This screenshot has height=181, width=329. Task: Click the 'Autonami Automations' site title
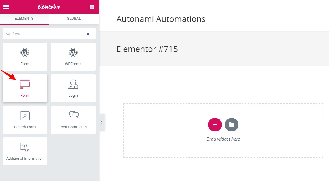click(x=161, y=19)
